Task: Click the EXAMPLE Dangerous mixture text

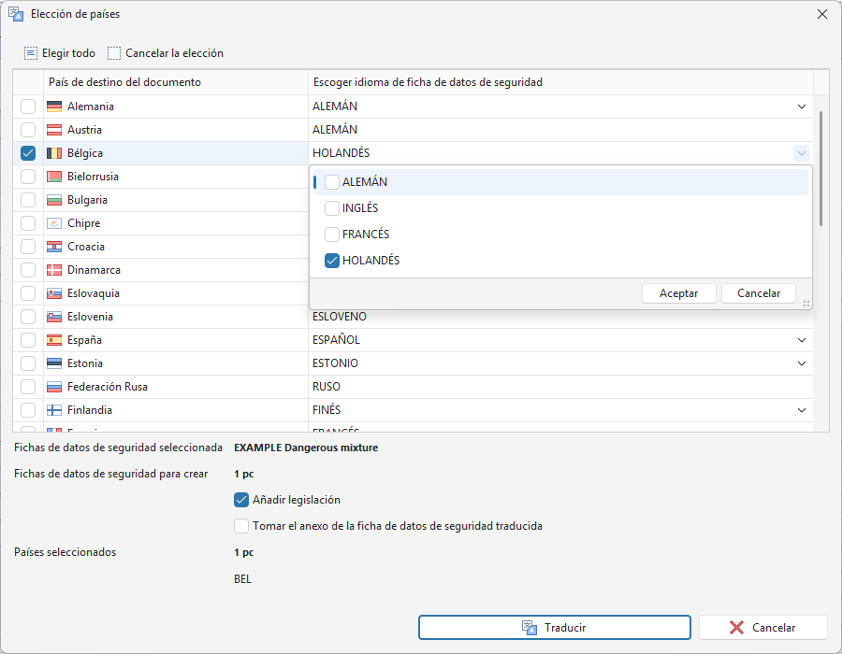Action: click(x=306, y=448)
